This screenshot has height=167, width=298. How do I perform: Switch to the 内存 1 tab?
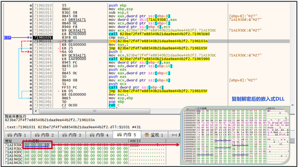point(17,135)
